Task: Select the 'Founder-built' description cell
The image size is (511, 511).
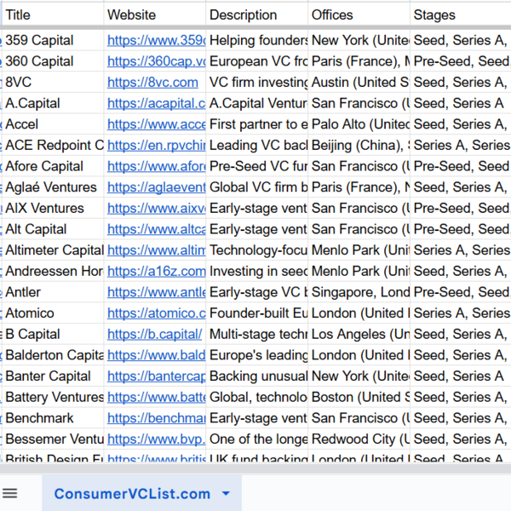Action: pos(257,313)
